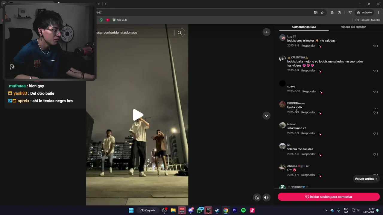Screen dimensions: 383x215
Task: Open Voicemeeter from taskbar
Action: point(182,210)
